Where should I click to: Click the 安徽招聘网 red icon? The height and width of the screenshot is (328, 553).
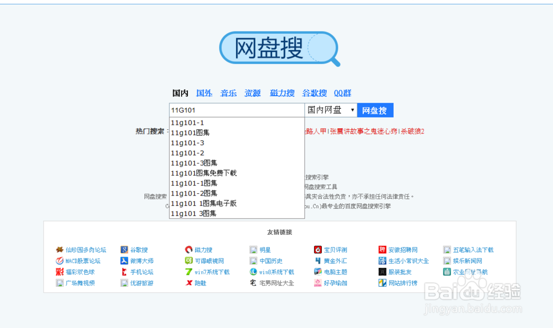[x=382, y=250]
